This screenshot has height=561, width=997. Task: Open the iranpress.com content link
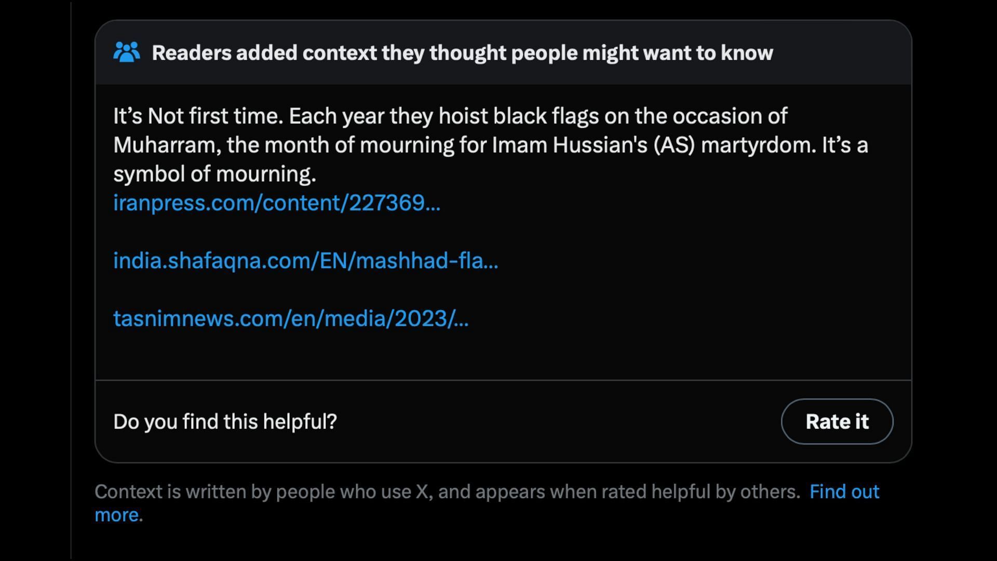pyautogui.click(x=277, y=203)
